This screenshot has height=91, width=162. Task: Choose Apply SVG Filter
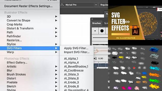click(x=77, y=48)
